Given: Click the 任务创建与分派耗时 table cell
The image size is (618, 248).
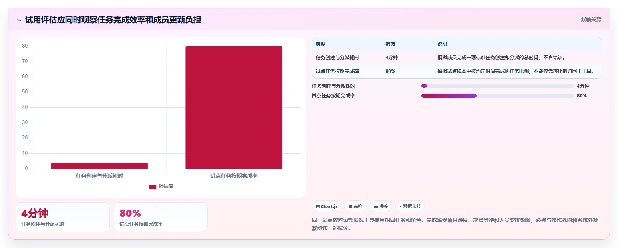Looking at the screenshot, I should [337, 58].
